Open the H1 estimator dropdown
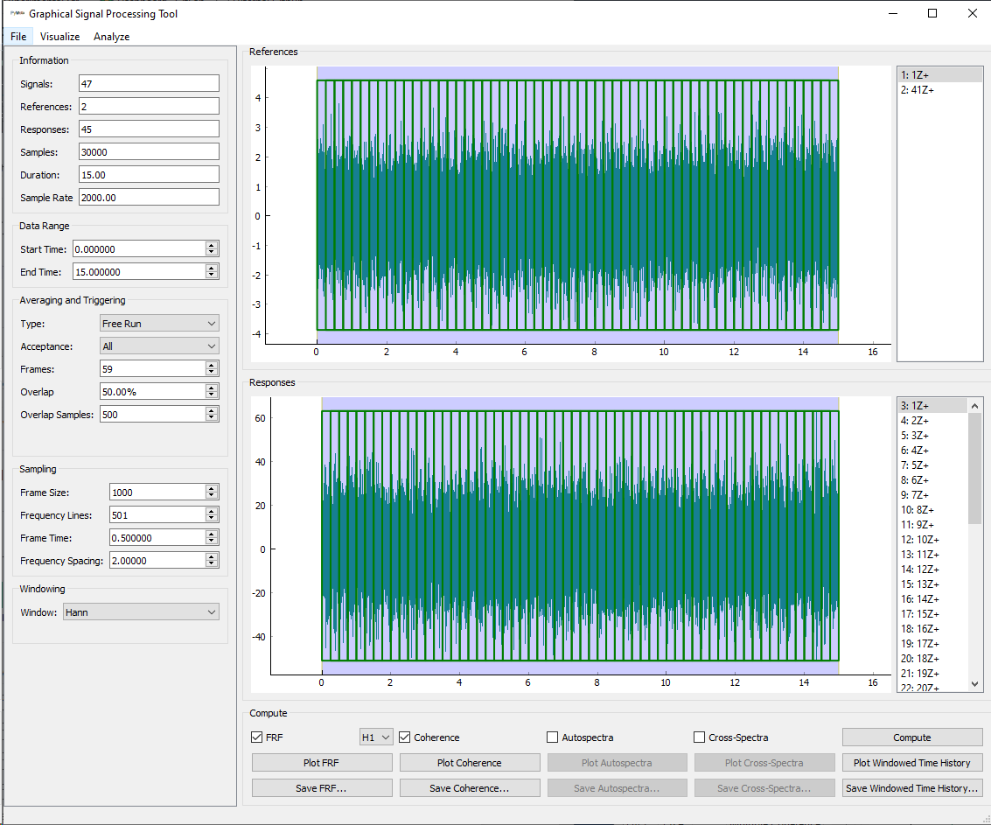Image resolution: width=991 pixels, height=825 pixels. click(376, 738)
